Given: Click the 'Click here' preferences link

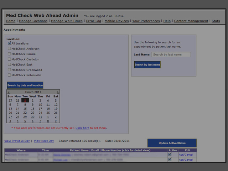Looking at the screenshot, I should click(x=82, y=128).
